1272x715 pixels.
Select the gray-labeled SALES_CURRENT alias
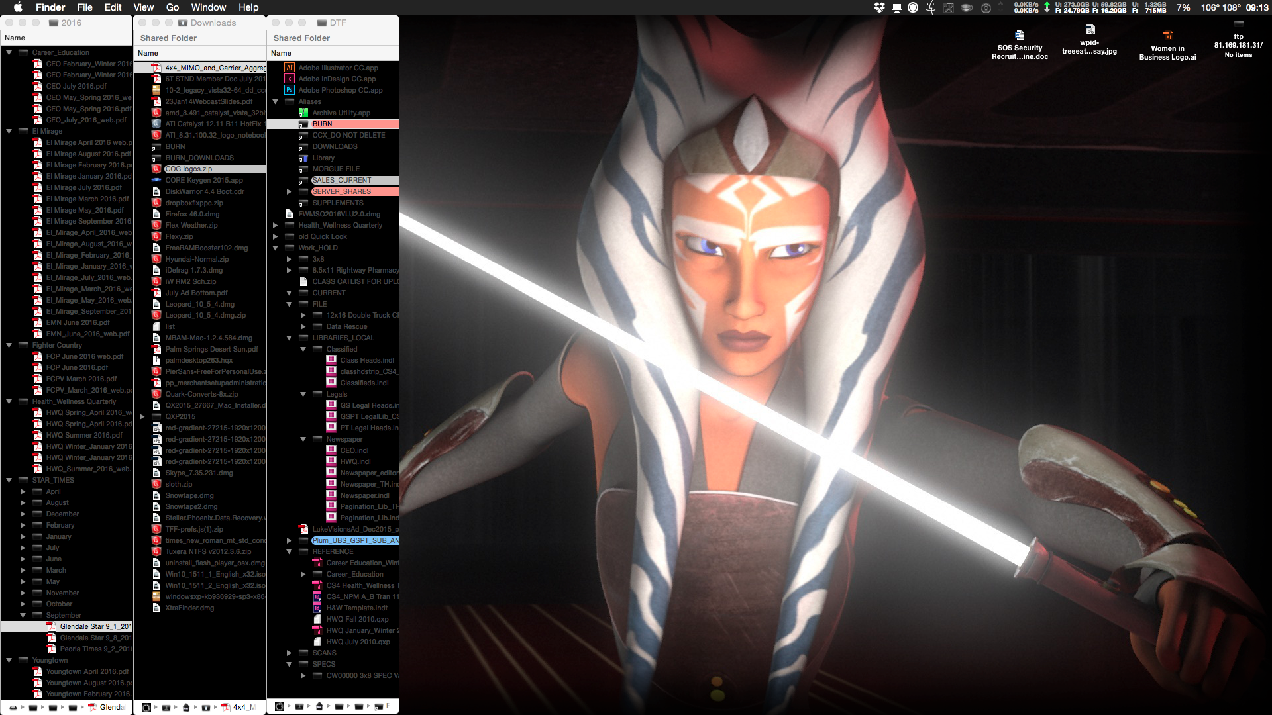point(348,180)
